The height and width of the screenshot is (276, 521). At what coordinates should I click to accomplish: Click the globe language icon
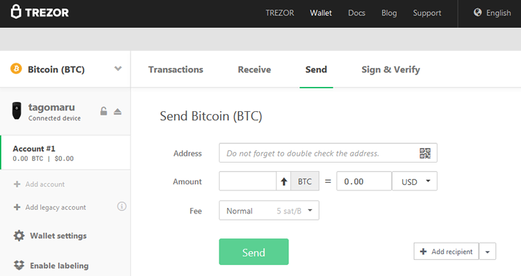pos(477,13)
